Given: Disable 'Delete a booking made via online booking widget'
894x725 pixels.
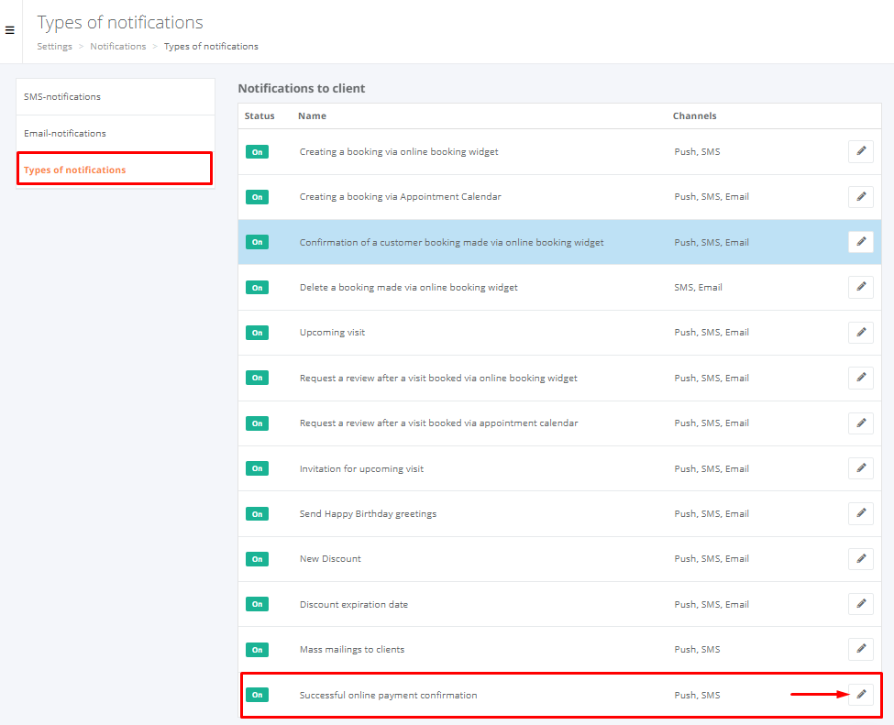Looking at the screenshot, I should pyautogui.click(x=257, y=288).
